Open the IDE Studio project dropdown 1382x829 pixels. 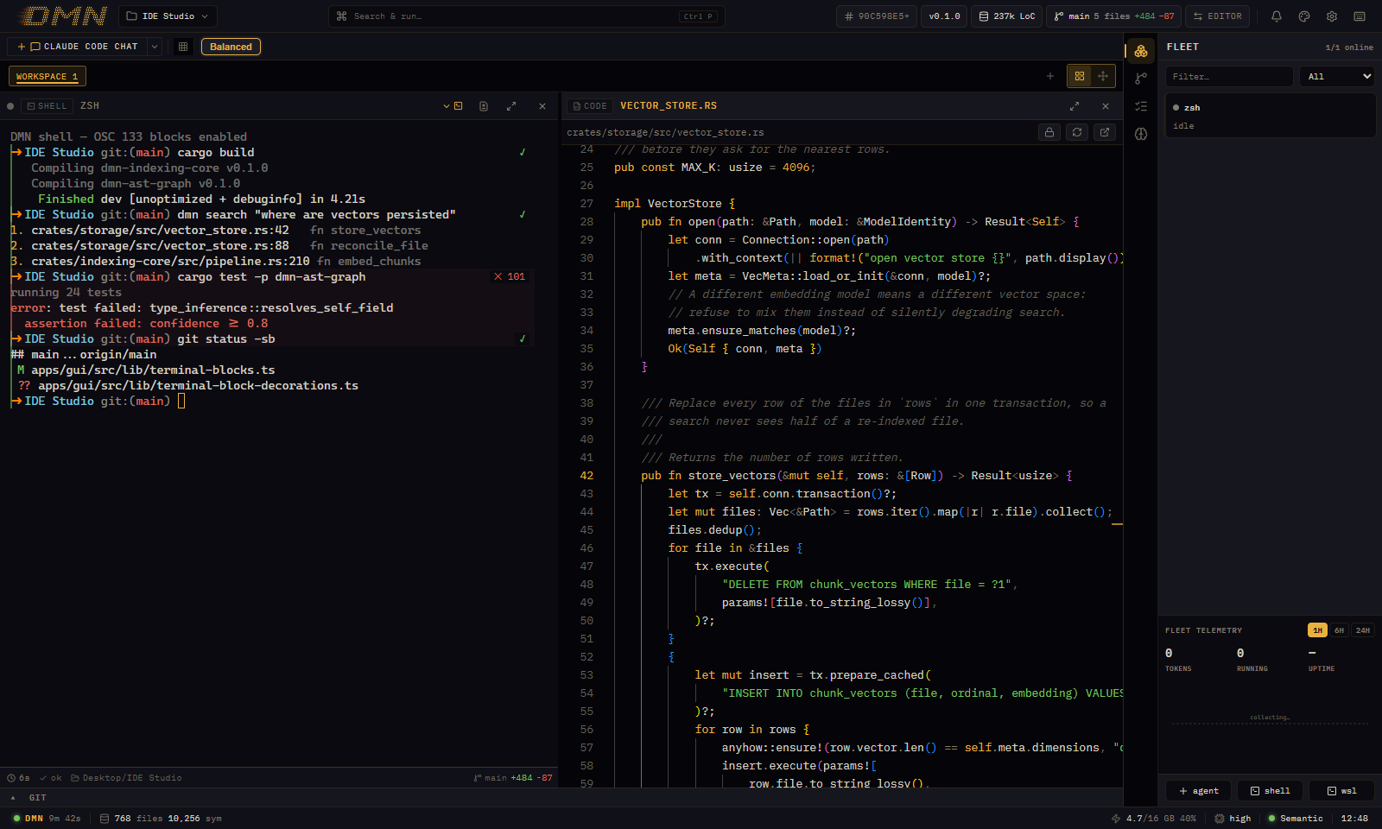[168, 16]
